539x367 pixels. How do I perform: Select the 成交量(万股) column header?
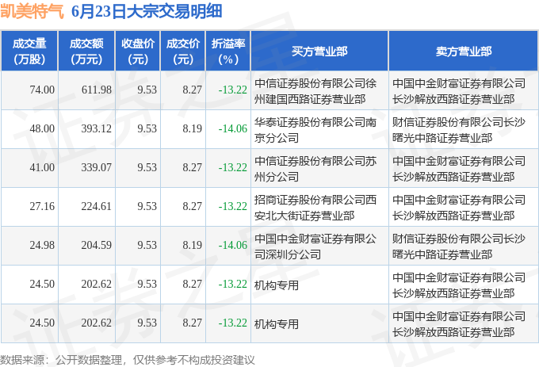(x=29, y=52)
